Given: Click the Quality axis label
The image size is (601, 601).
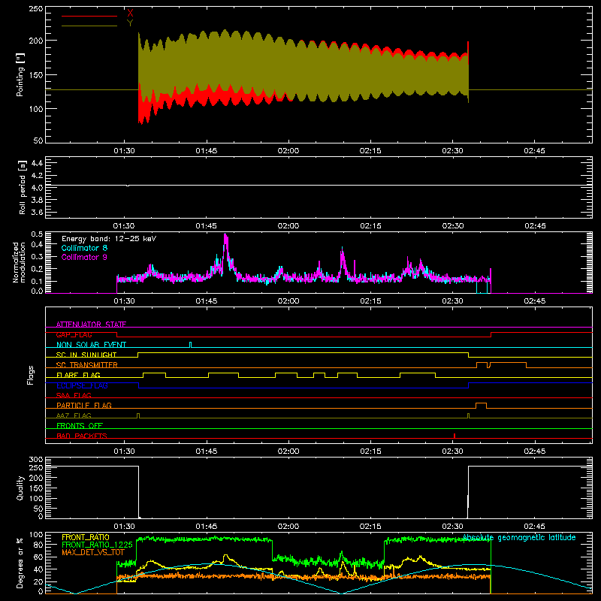Looking at the screenshot, I should point(20,488).
